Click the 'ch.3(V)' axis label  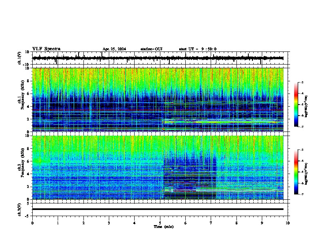coord(20,210)
